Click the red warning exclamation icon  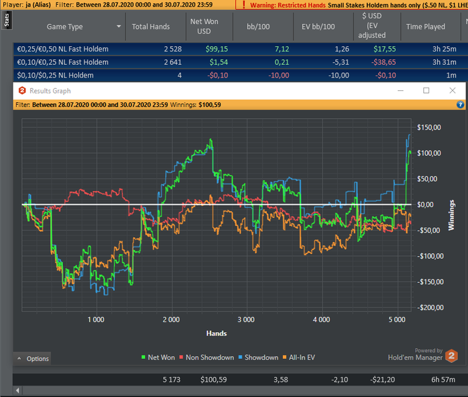click(243, 5)
